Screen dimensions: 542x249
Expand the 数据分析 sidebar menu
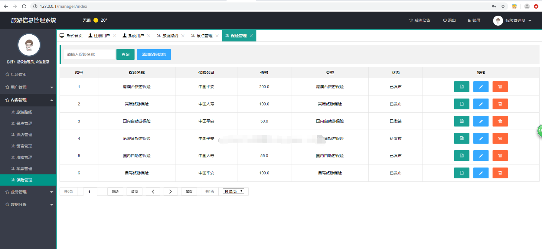tap(28, 204)
